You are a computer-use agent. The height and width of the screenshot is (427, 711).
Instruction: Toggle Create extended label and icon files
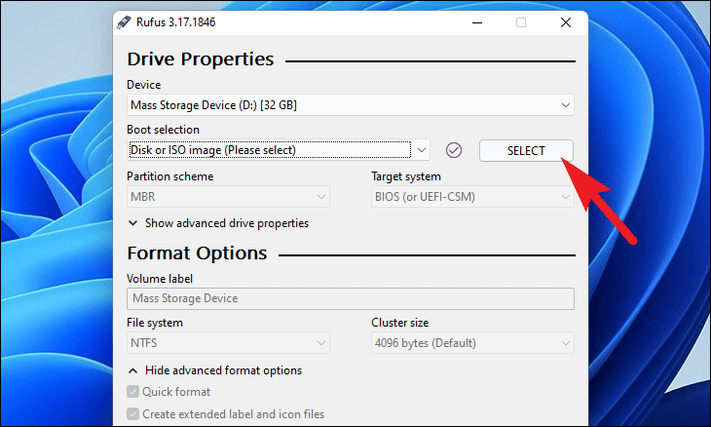[x=132, y=414]
